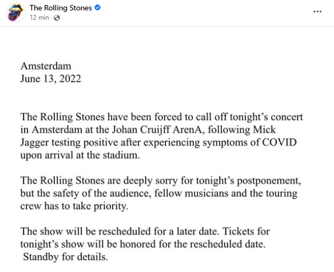Click the word "COVID" in the statement

tap(279, 142)
